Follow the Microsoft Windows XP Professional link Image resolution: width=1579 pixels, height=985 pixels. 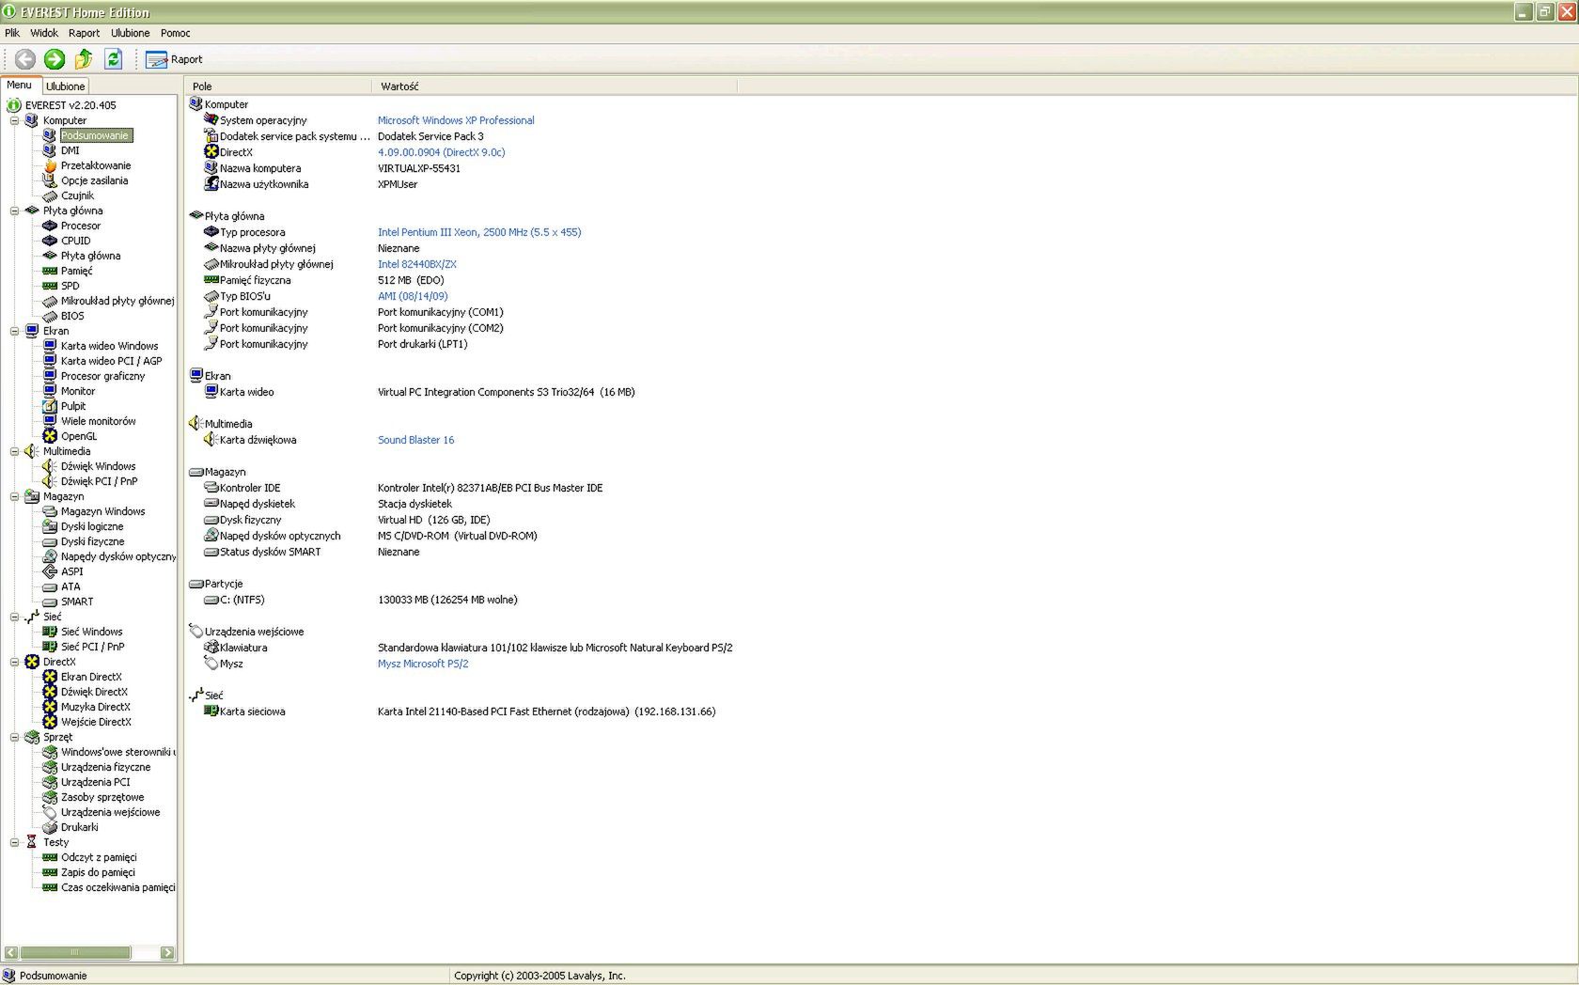(x=456, y=120)
